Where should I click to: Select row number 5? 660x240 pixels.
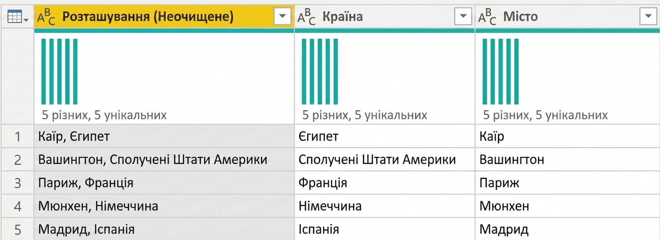pos(18,230)
